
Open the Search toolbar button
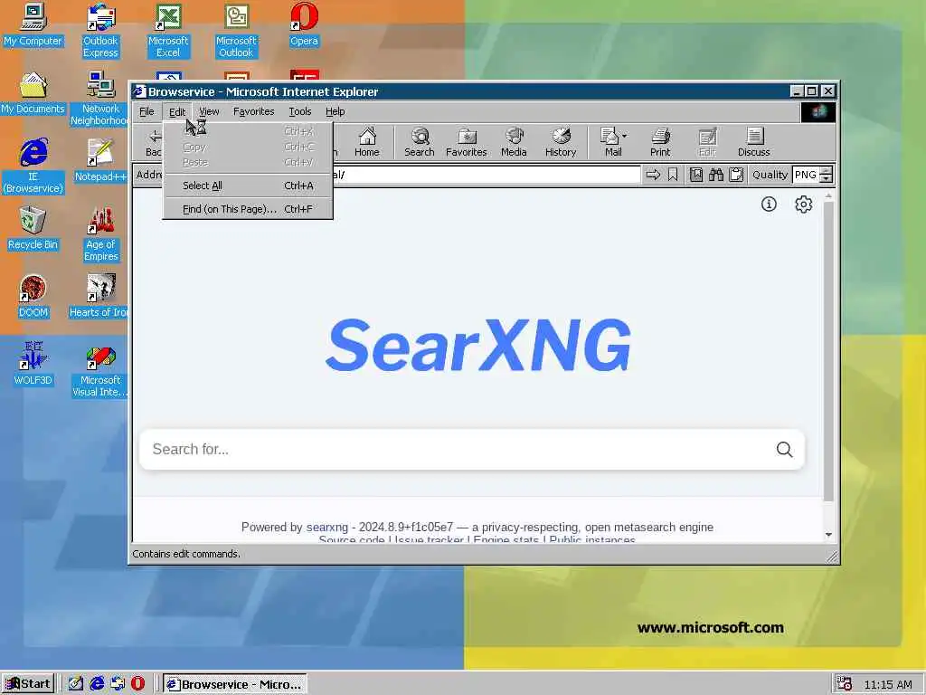pos(420,142)
